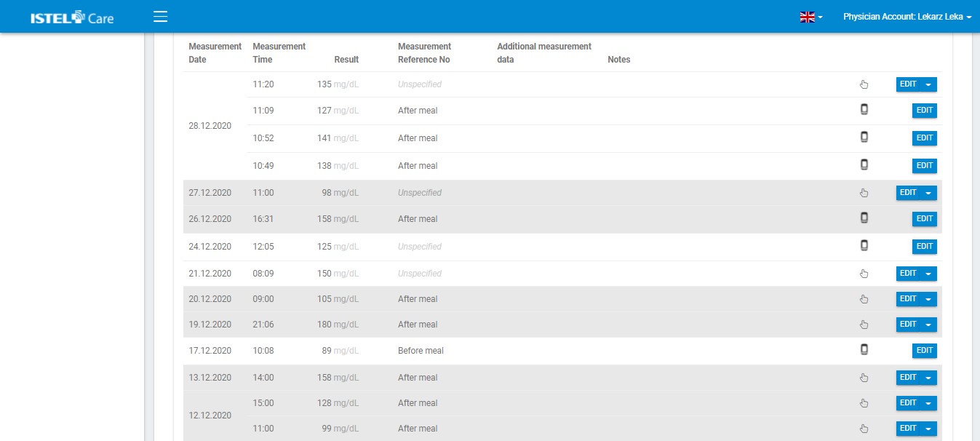
Task: Click device icon for 10:52 measurement
Action: pos(864,137)
